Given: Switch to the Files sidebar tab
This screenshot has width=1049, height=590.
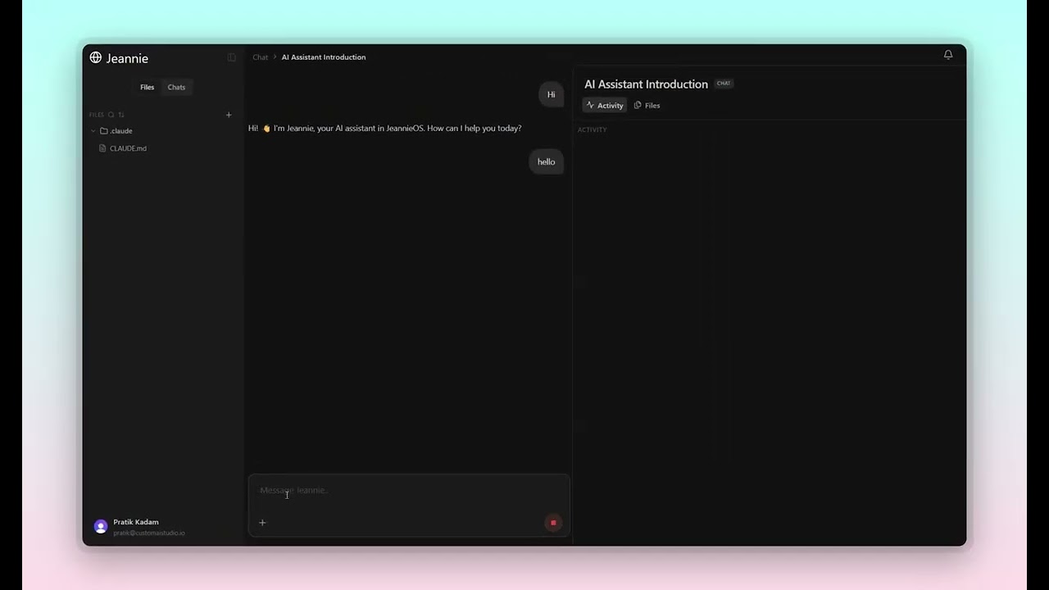Looking at the screenshot, I should coord(147,87).
